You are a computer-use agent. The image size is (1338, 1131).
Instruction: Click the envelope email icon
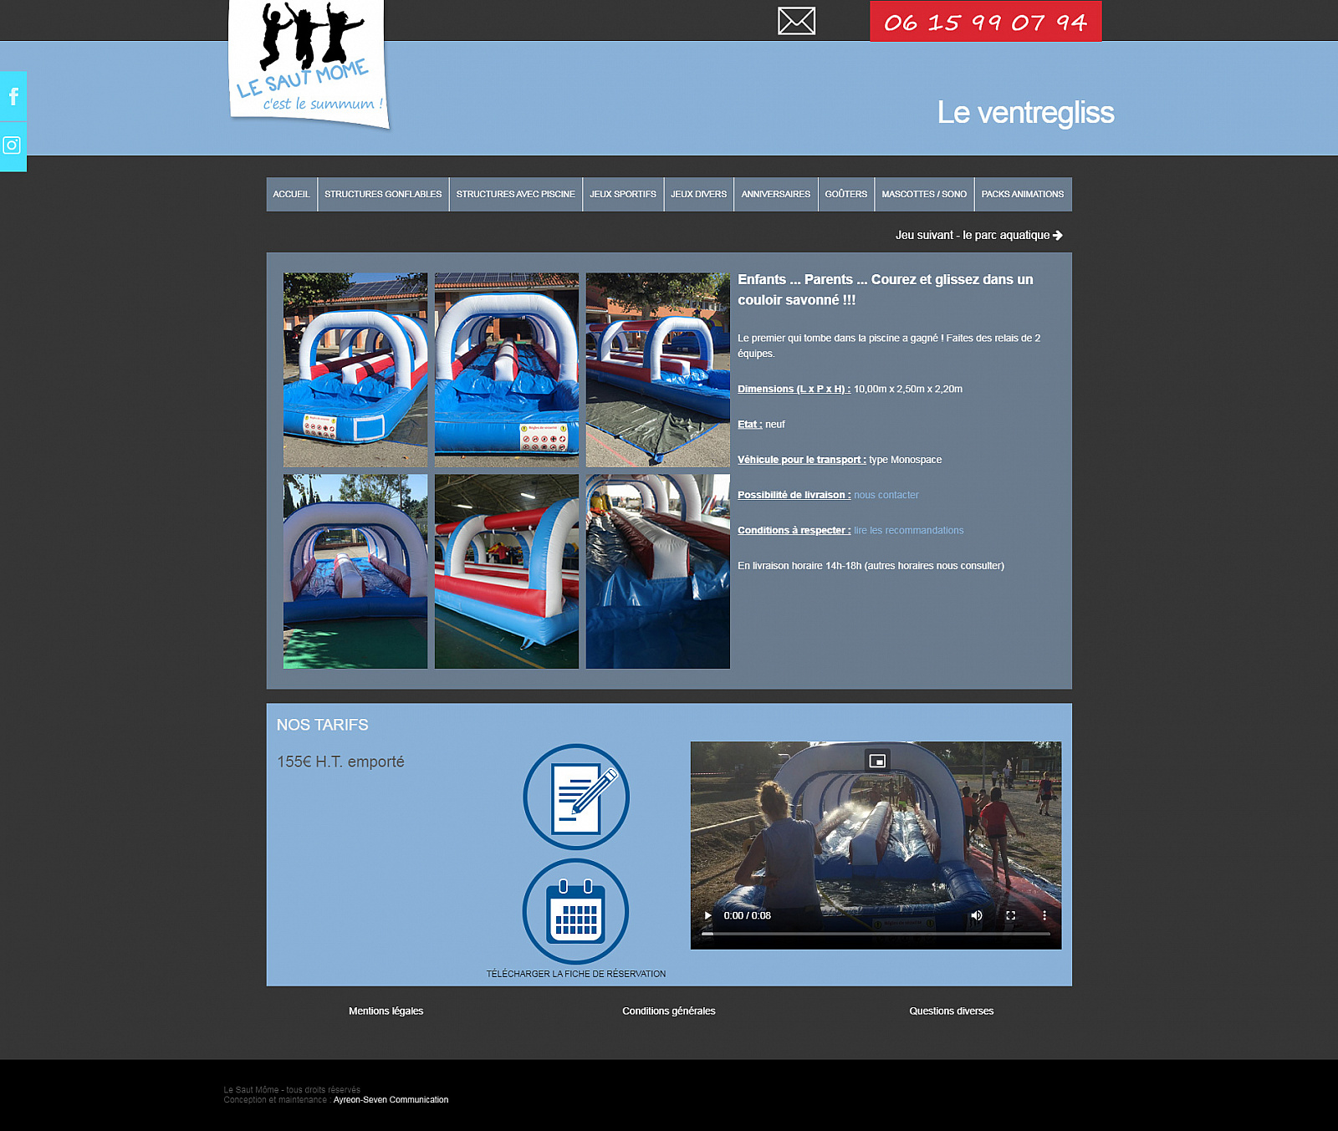796,21
